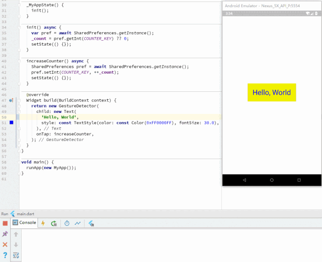
Task: Tap the emulator Home circle button
Action: (272, 180)
